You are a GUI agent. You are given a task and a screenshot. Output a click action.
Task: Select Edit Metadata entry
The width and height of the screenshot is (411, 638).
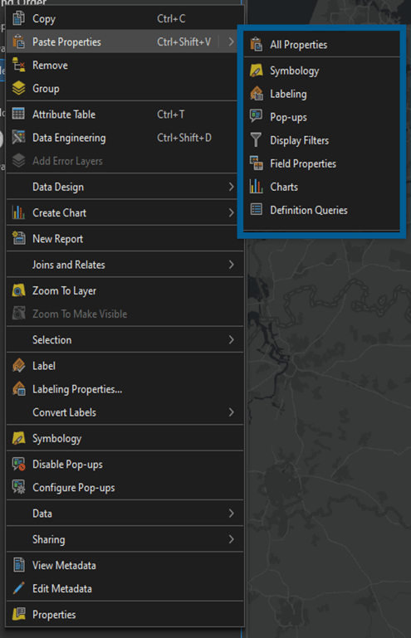[125, 589]
